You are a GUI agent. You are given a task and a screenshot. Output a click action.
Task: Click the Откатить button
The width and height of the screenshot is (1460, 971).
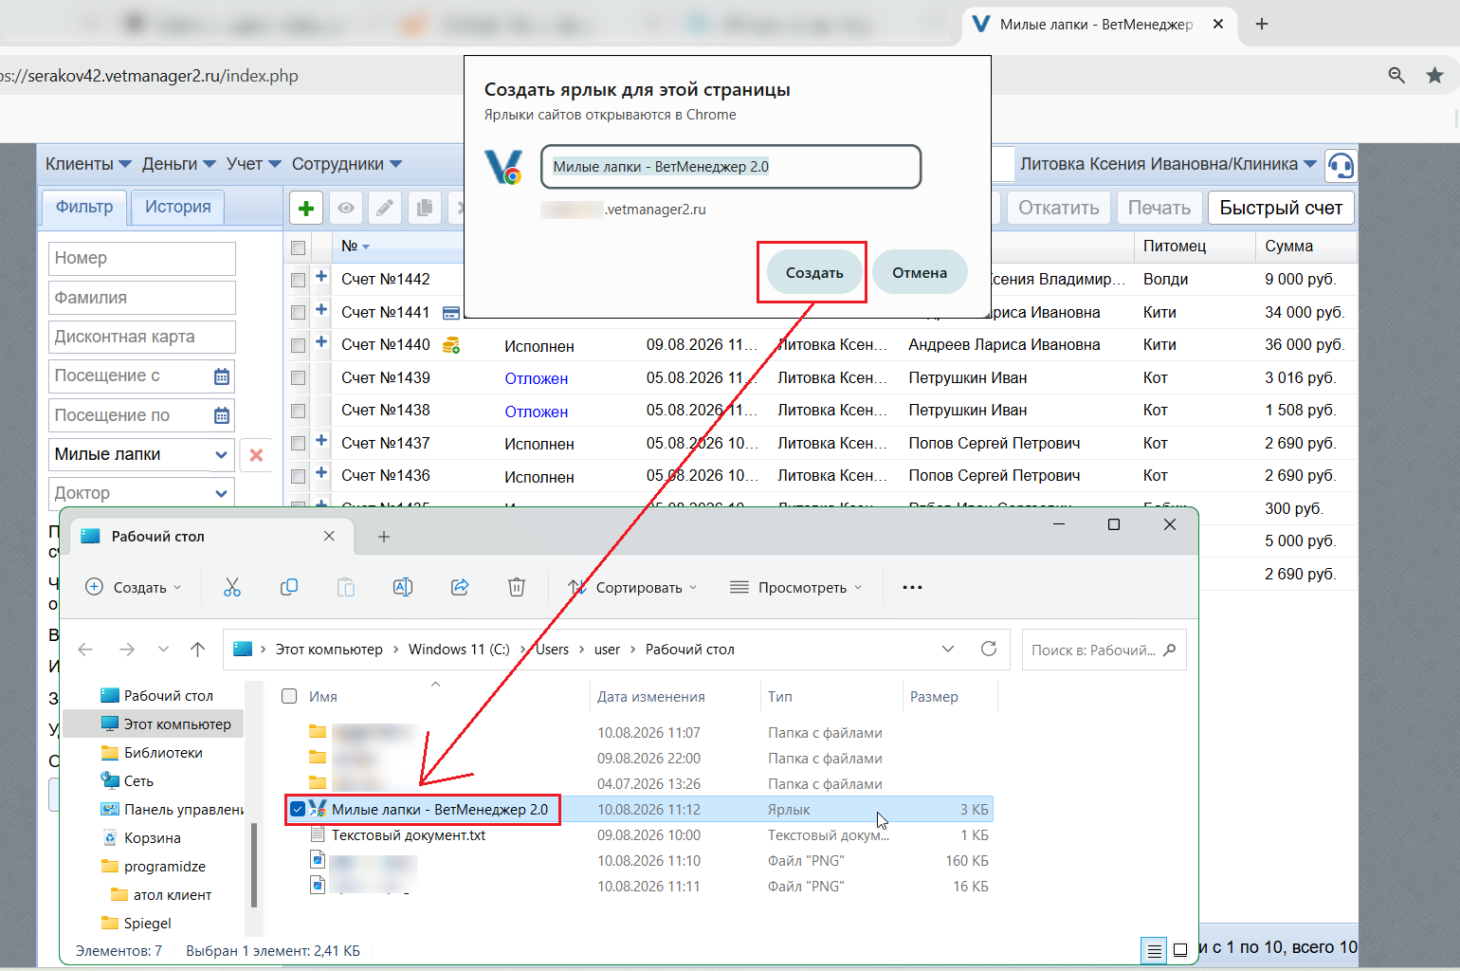(x=1059, y=208)
